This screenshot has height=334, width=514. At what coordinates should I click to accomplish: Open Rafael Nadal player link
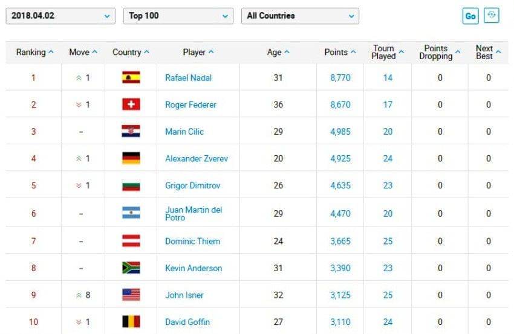coord(188,78)
